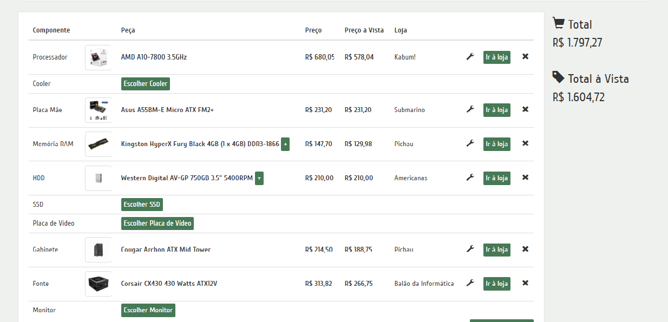Click Escolher SSD button
The height and width of the screenshot is (322, 668).
coord(142,205)
